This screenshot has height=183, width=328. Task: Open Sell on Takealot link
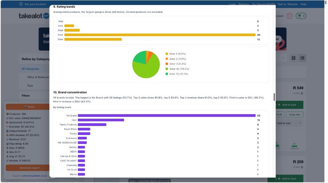point(288,4)
